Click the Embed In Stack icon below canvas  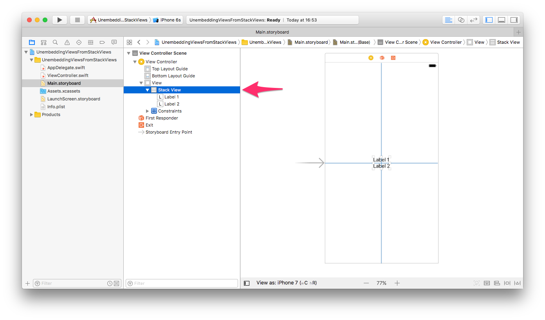(x=487, y=283)
